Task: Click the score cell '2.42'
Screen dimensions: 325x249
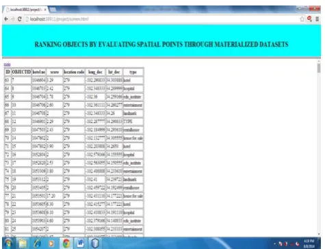Action: 55,88
